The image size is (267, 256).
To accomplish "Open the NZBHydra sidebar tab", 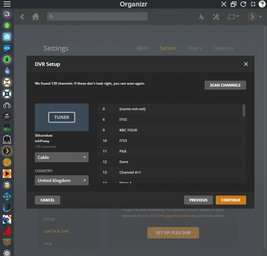I will click(x=7, y=128).
